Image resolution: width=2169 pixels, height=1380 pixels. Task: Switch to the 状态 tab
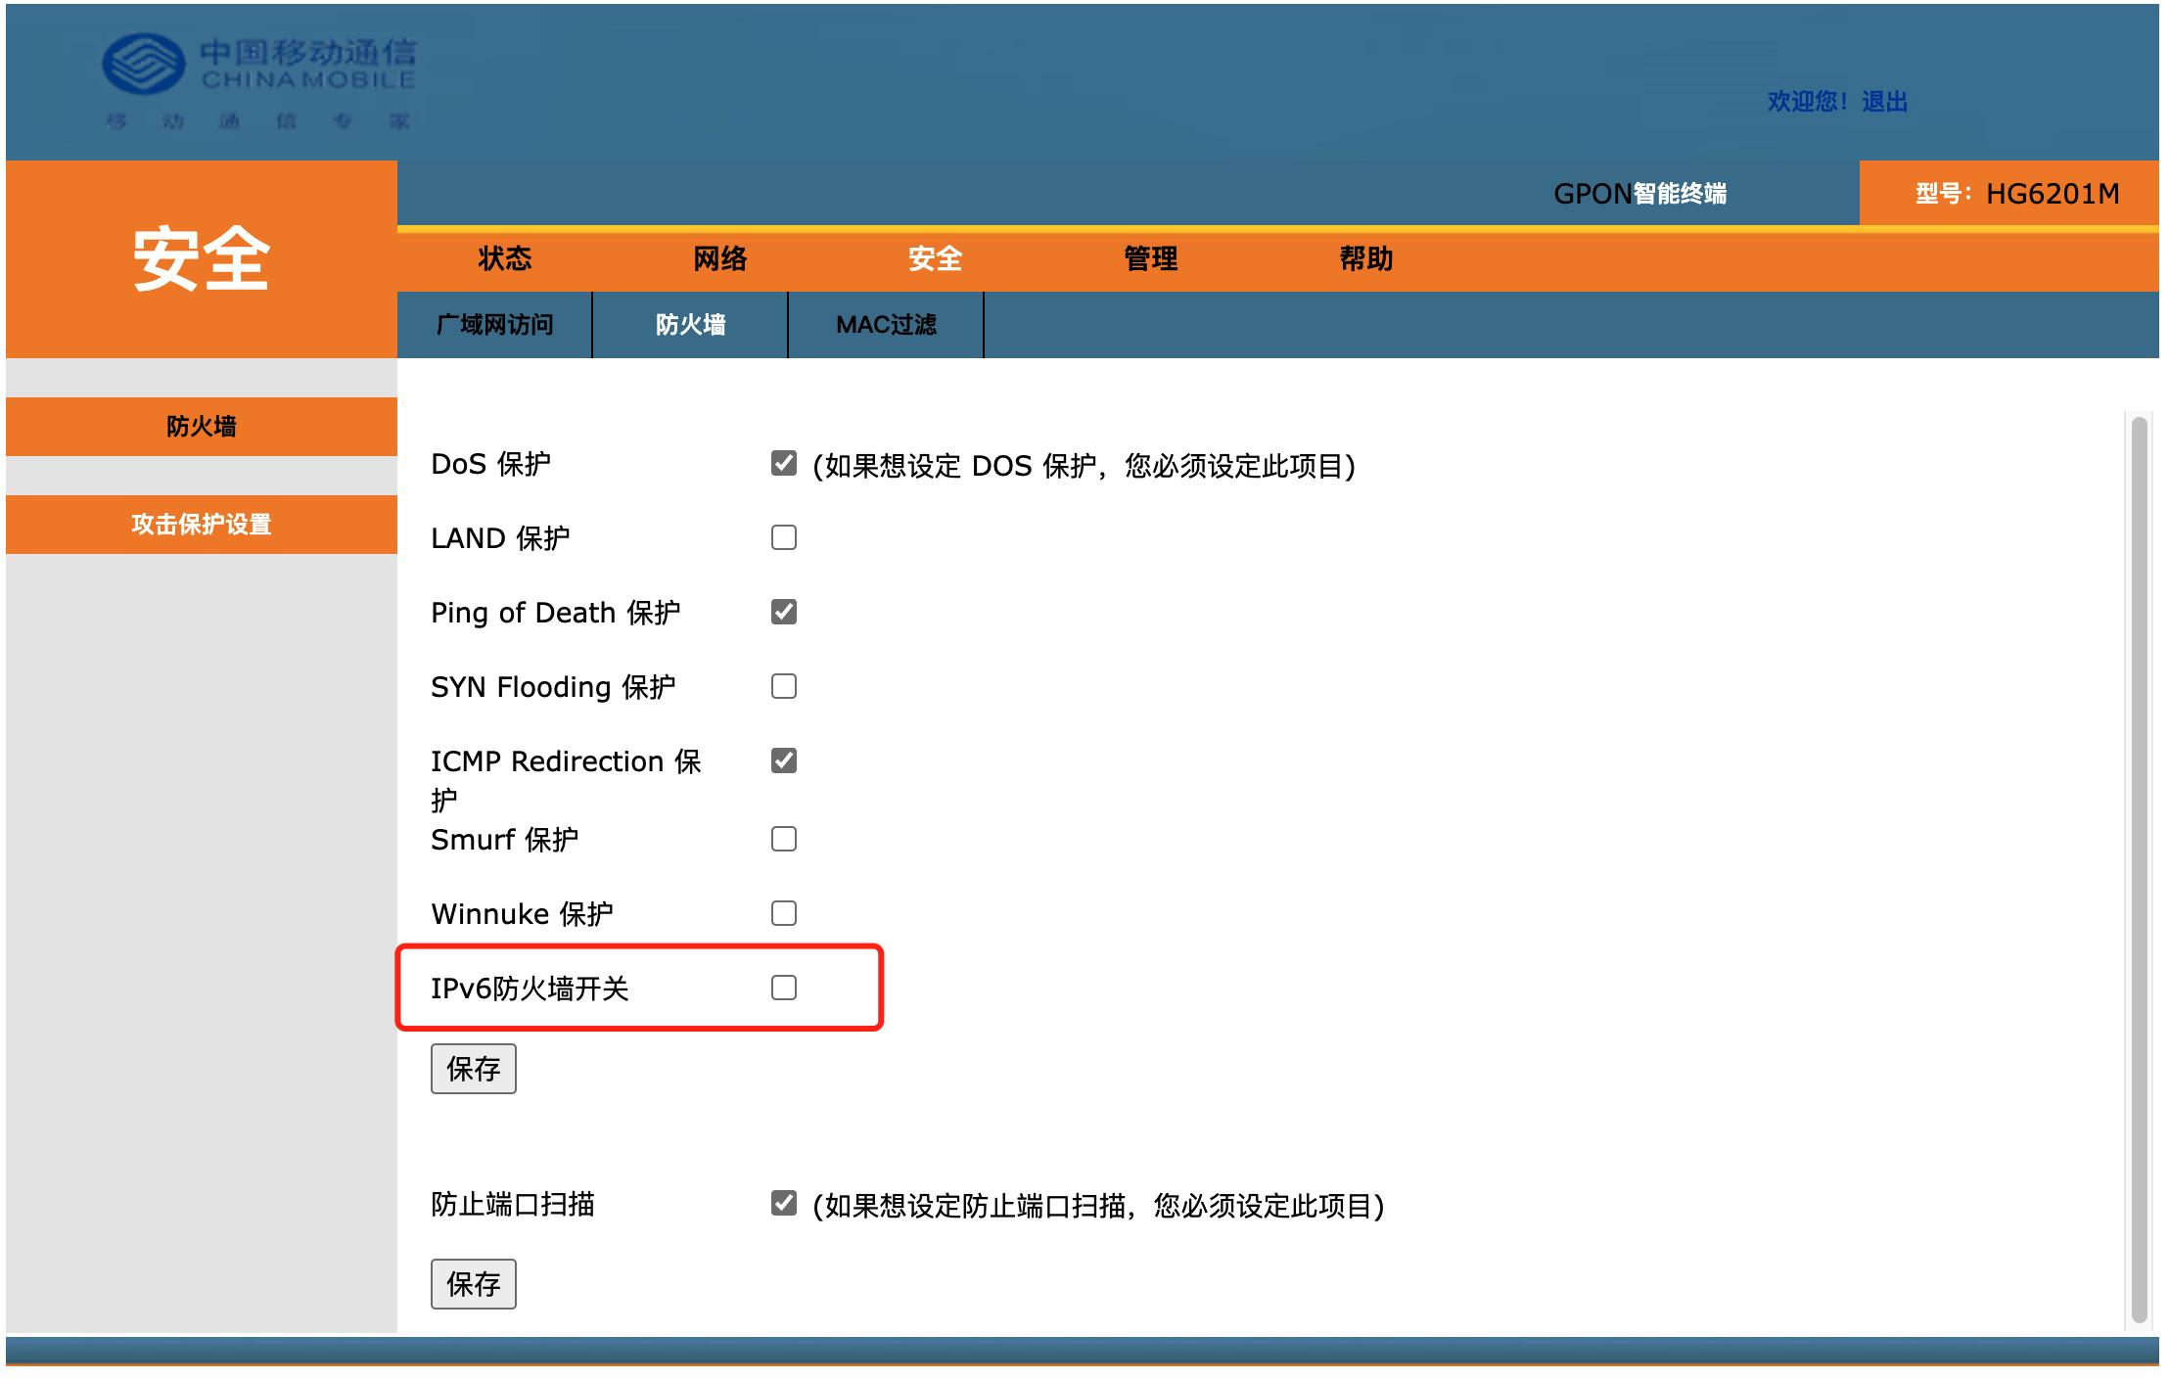pos(504,259)
